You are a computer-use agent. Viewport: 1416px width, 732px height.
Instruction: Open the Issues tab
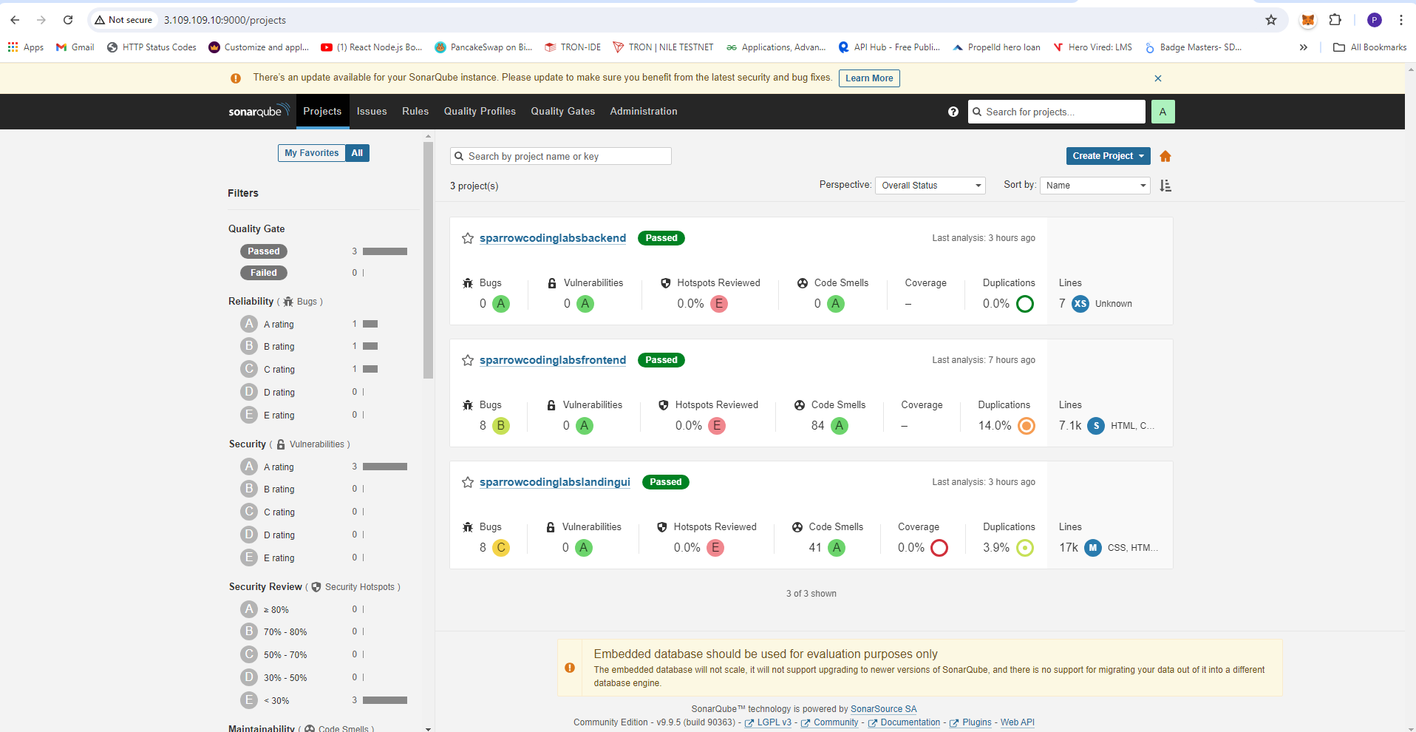pos(372,112)
